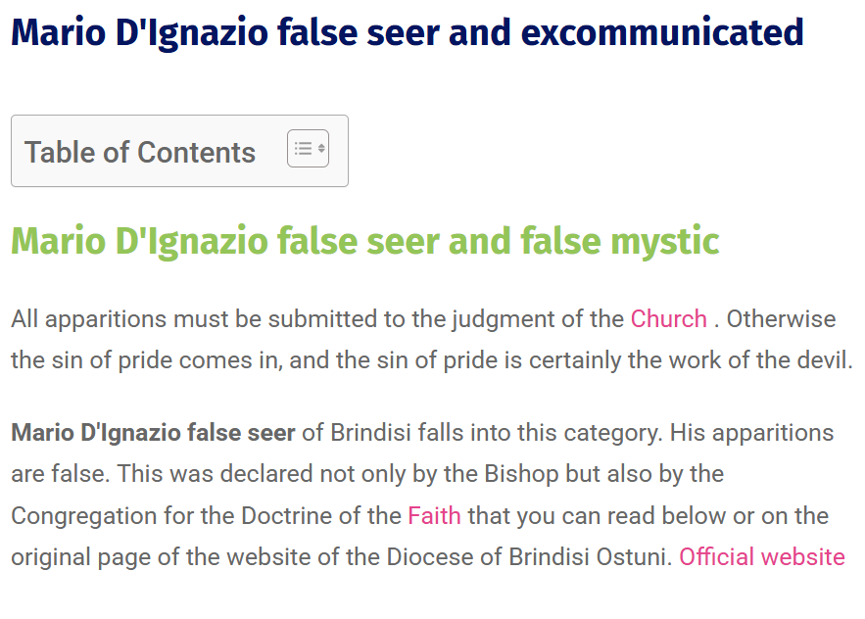Visit the Official website link

[x=762, y=556]
